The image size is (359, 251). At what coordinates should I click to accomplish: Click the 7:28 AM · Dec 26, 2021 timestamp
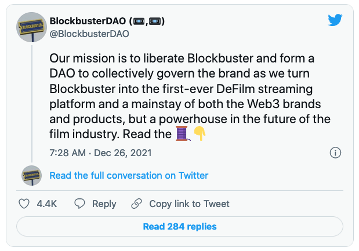[x=100, y=153]
